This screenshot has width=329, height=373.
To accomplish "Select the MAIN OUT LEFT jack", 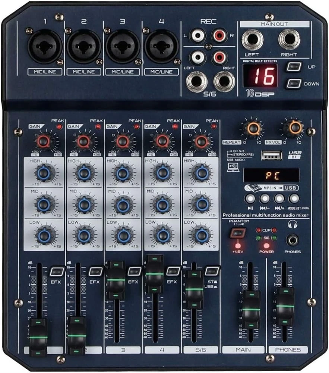I will (x=253, y=40).
